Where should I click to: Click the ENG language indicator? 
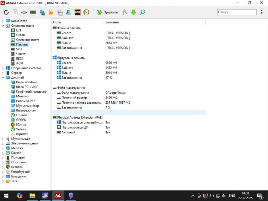[232, 196]
